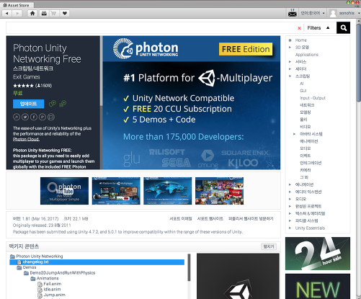
Task: Expand the category arrow below Applications
Action: point(290,62)
